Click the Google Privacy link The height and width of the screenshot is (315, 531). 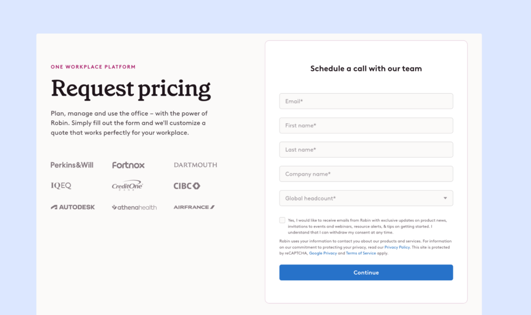tap(323, 253)
